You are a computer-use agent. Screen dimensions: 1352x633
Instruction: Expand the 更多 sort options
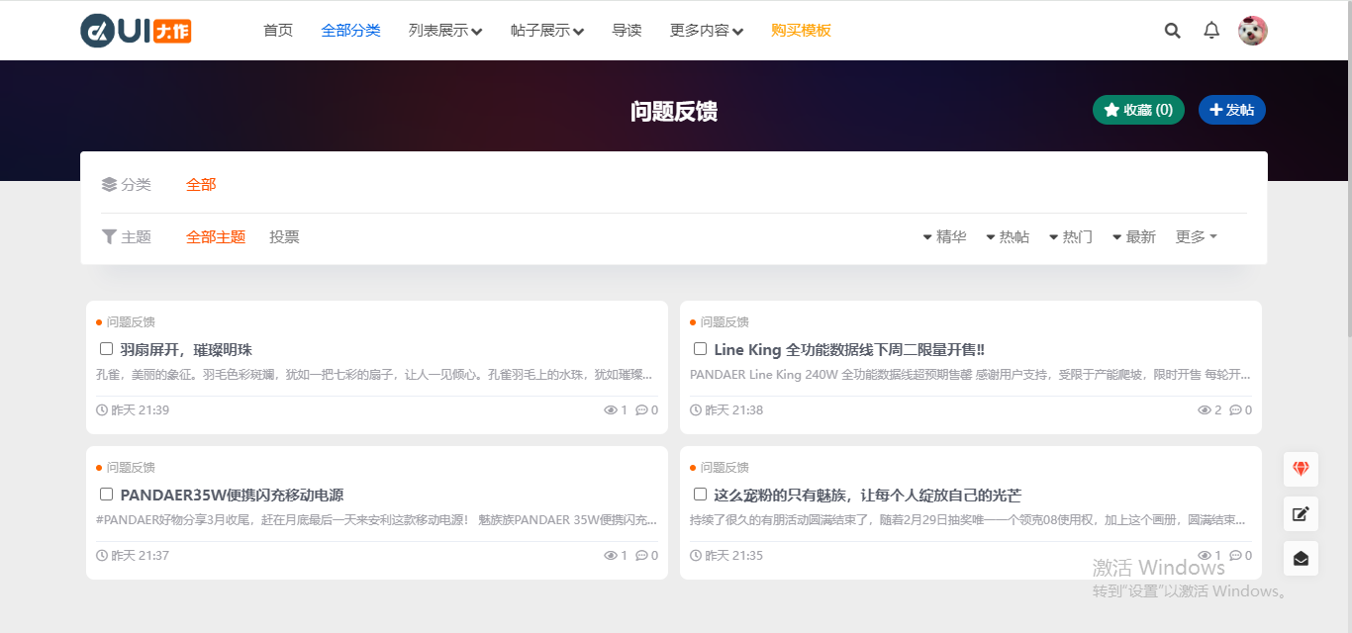(x=1196, y=237)
